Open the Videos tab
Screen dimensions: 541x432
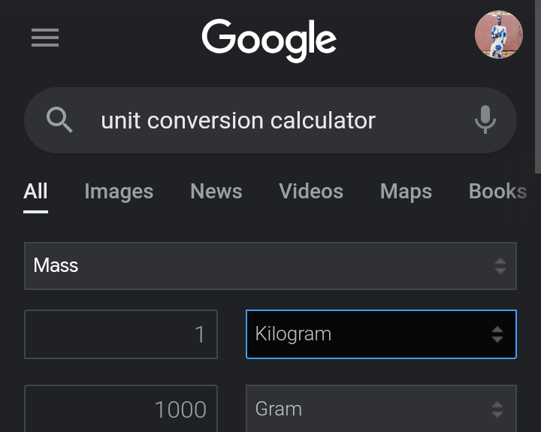click(x=311, y=192)
